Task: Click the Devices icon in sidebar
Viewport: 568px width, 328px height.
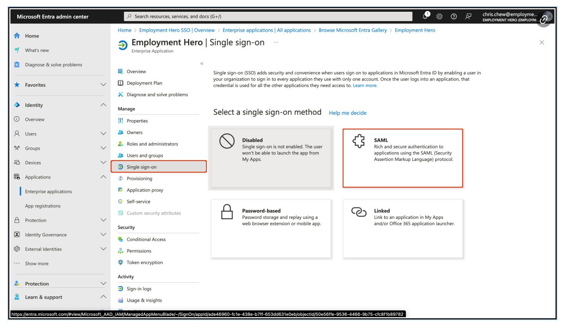Action: coord(17,162)
